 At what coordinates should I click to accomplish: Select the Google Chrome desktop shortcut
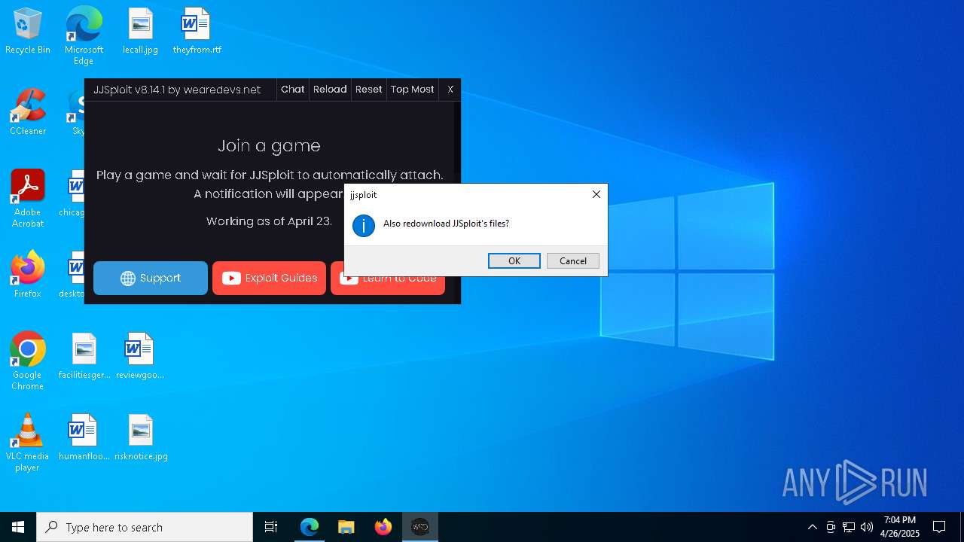28,361
